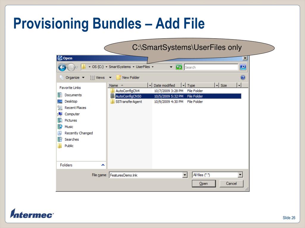The image size is (305, 228).
Task: Click the blue Back arrow button
Action: pyautogui.click(x=62, y=67)
